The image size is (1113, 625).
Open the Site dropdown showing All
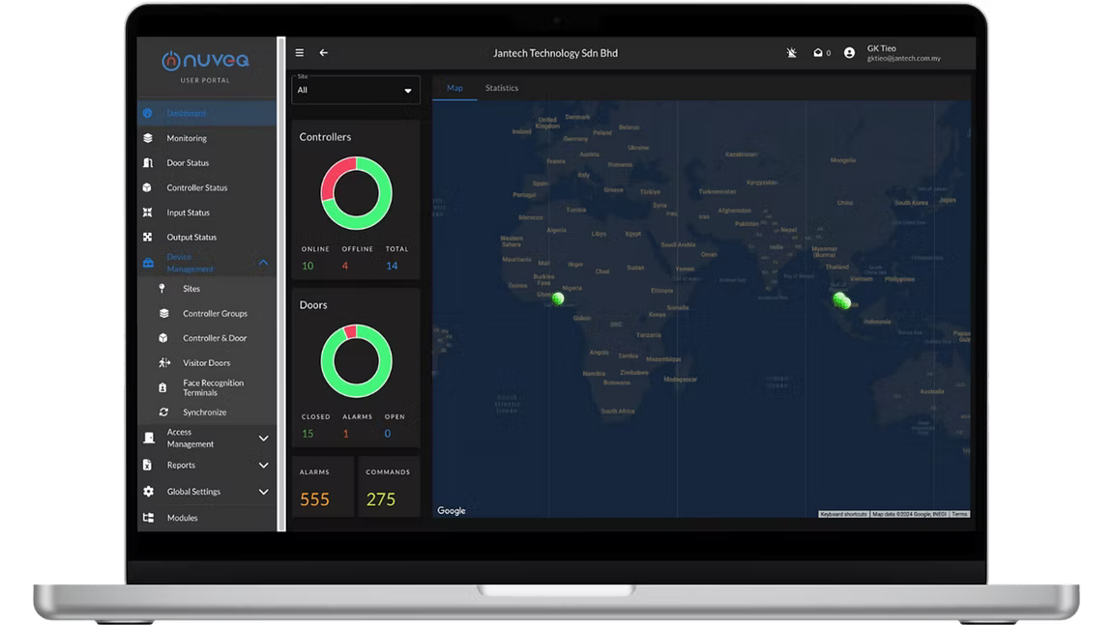coord(356,90)
